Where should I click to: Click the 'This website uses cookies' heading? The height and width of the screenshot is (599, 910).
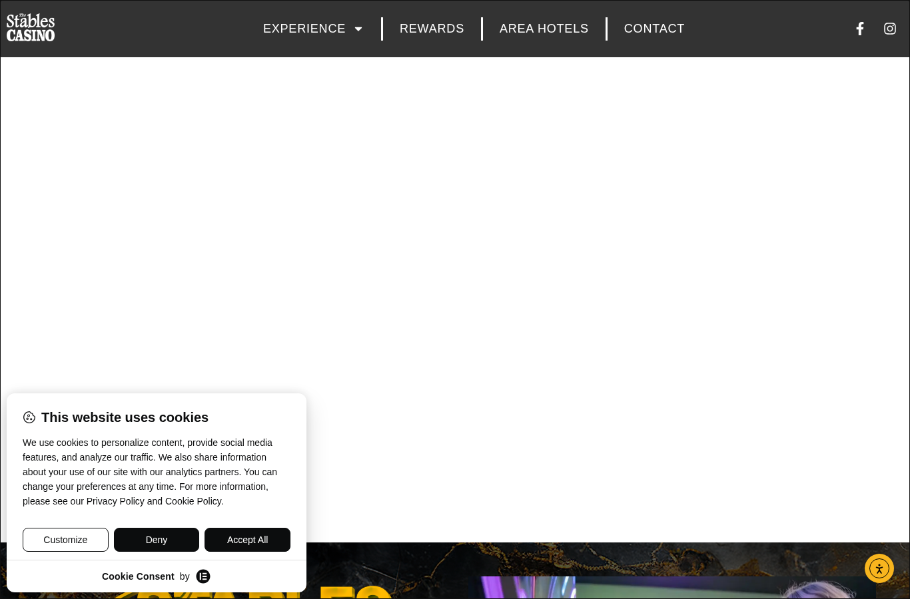(x=125, y=417)
